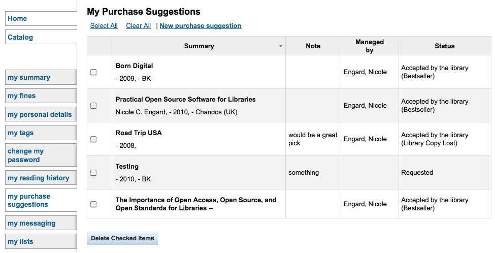The width and height of the screenshot is (495, 253).
Task: View my tags
Action: [41, 133]
